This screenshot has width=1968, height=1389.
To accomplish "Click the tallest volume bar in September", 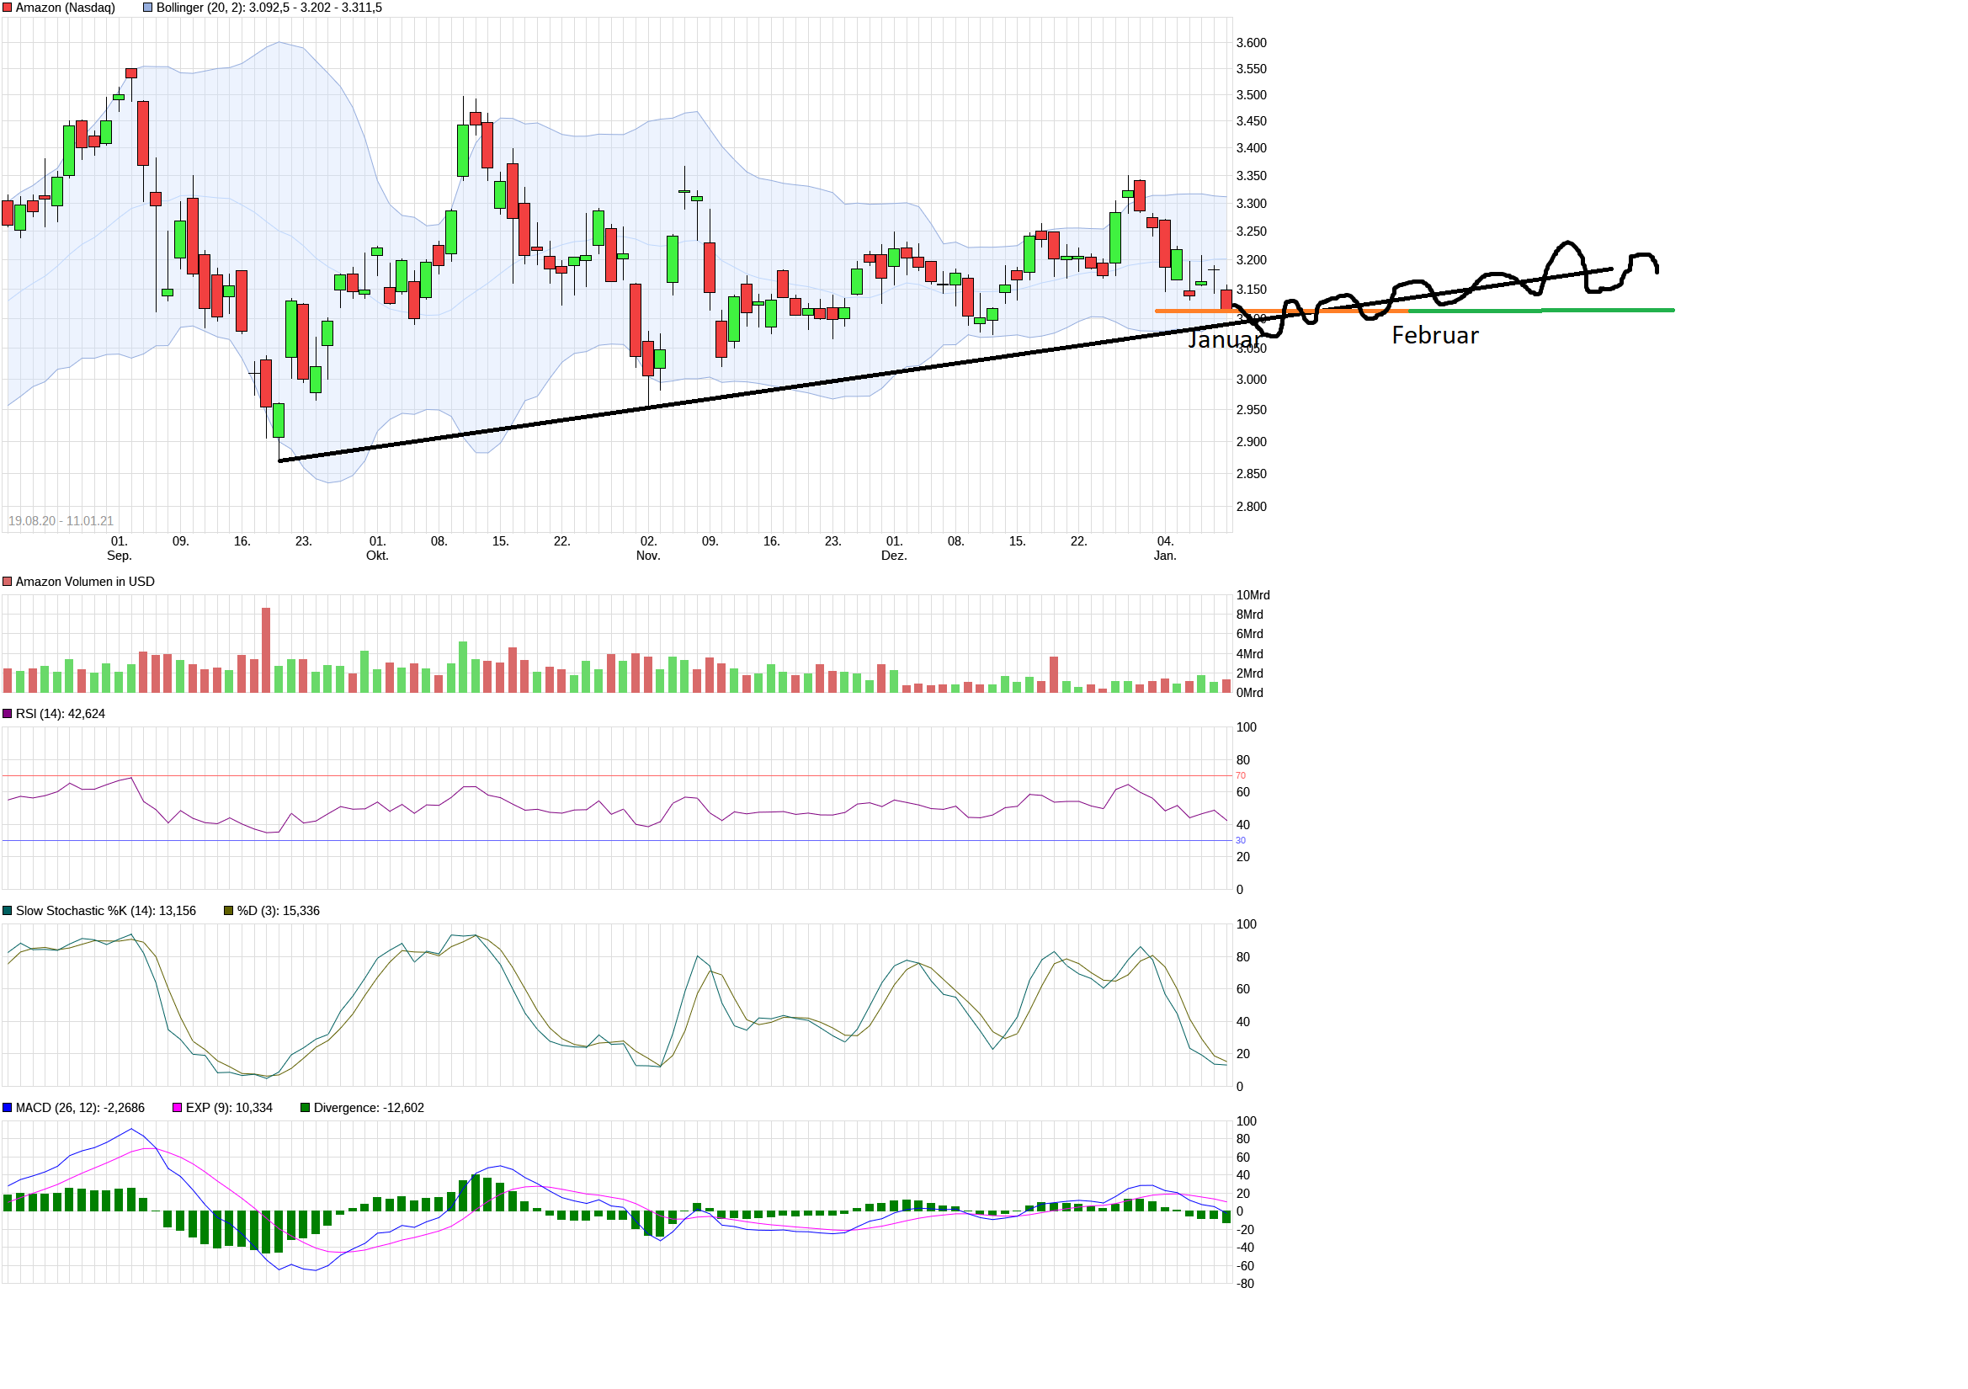I will click(x=266, y=649).
